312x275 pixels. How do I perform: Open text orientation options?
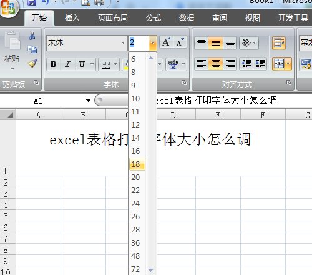click(x=249, y=43)
